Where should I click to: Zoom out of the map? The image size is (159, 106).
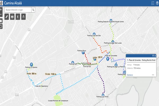coord(1,15)
